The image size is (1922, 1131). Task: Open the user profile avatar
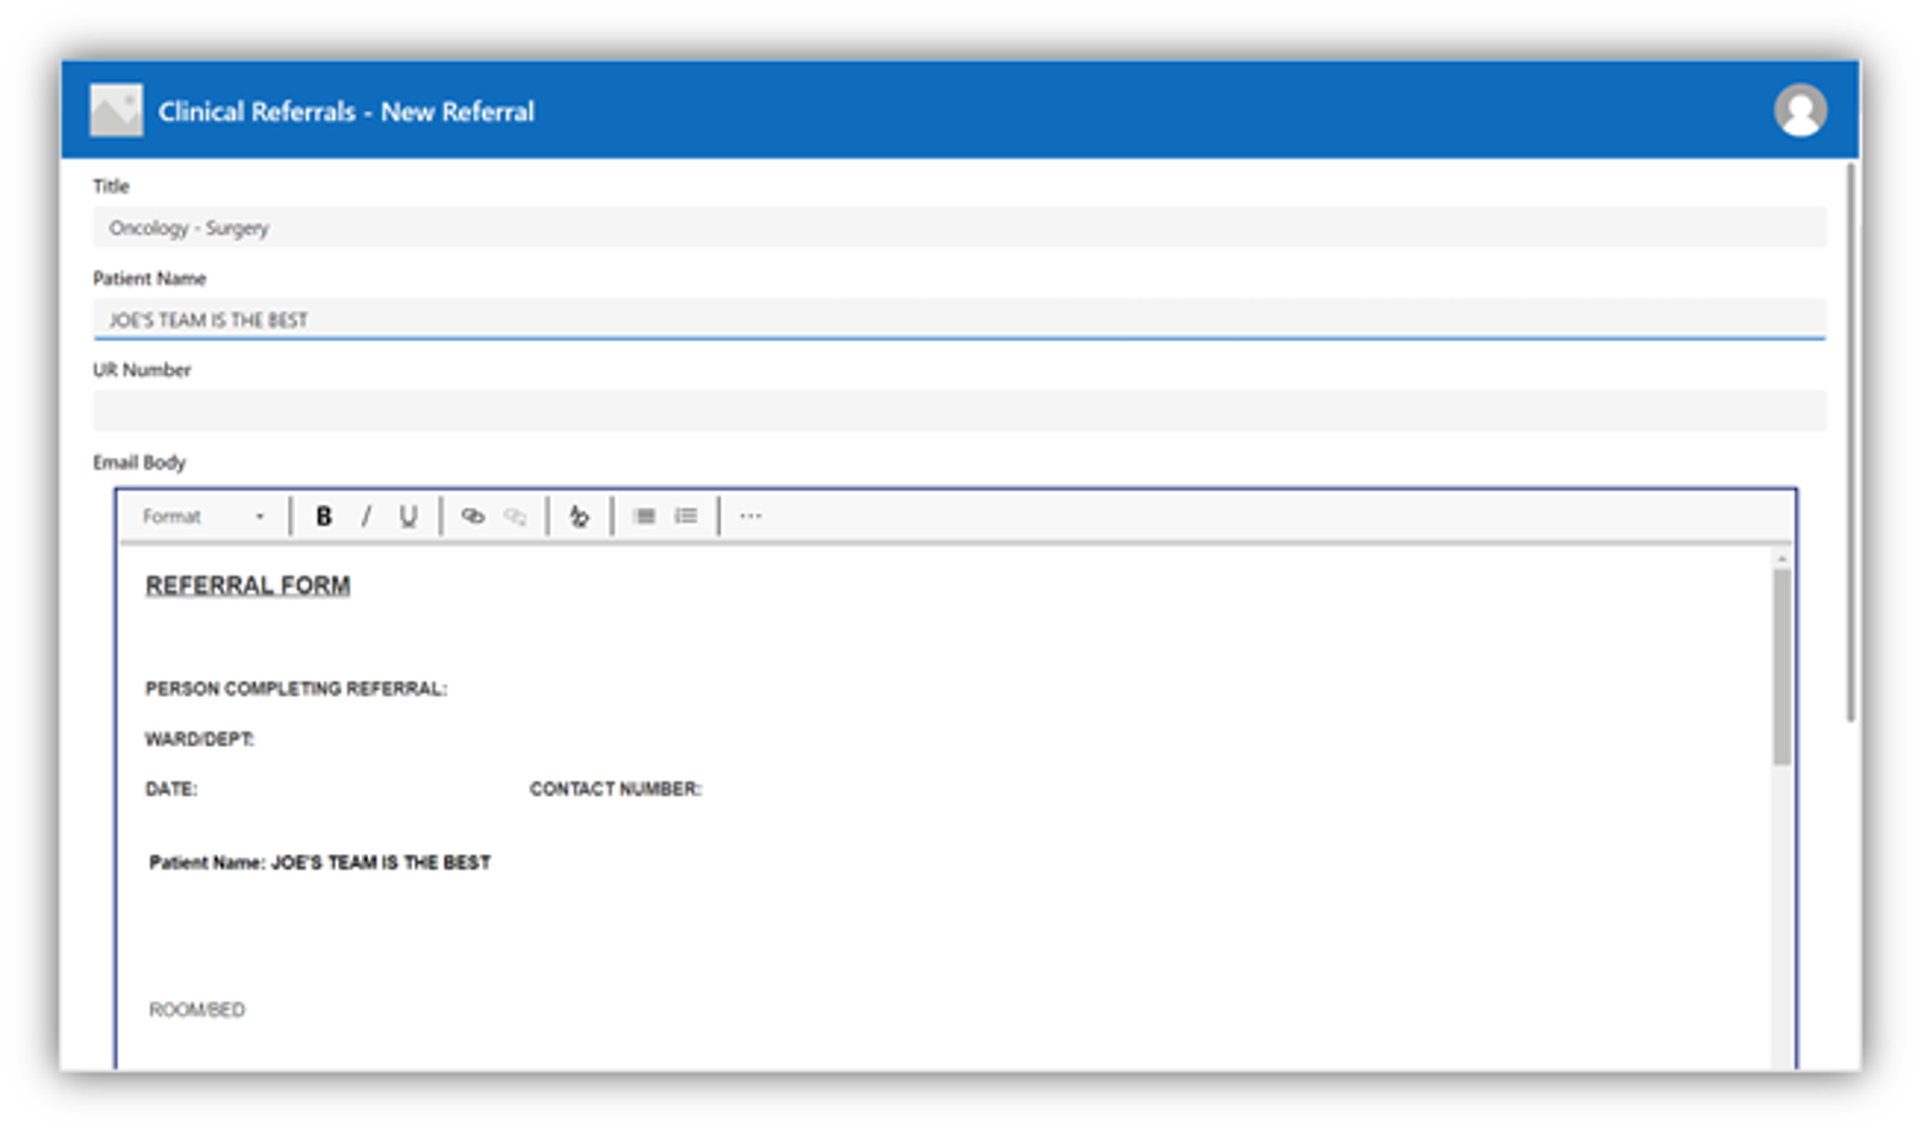[x=1800, y=110]
